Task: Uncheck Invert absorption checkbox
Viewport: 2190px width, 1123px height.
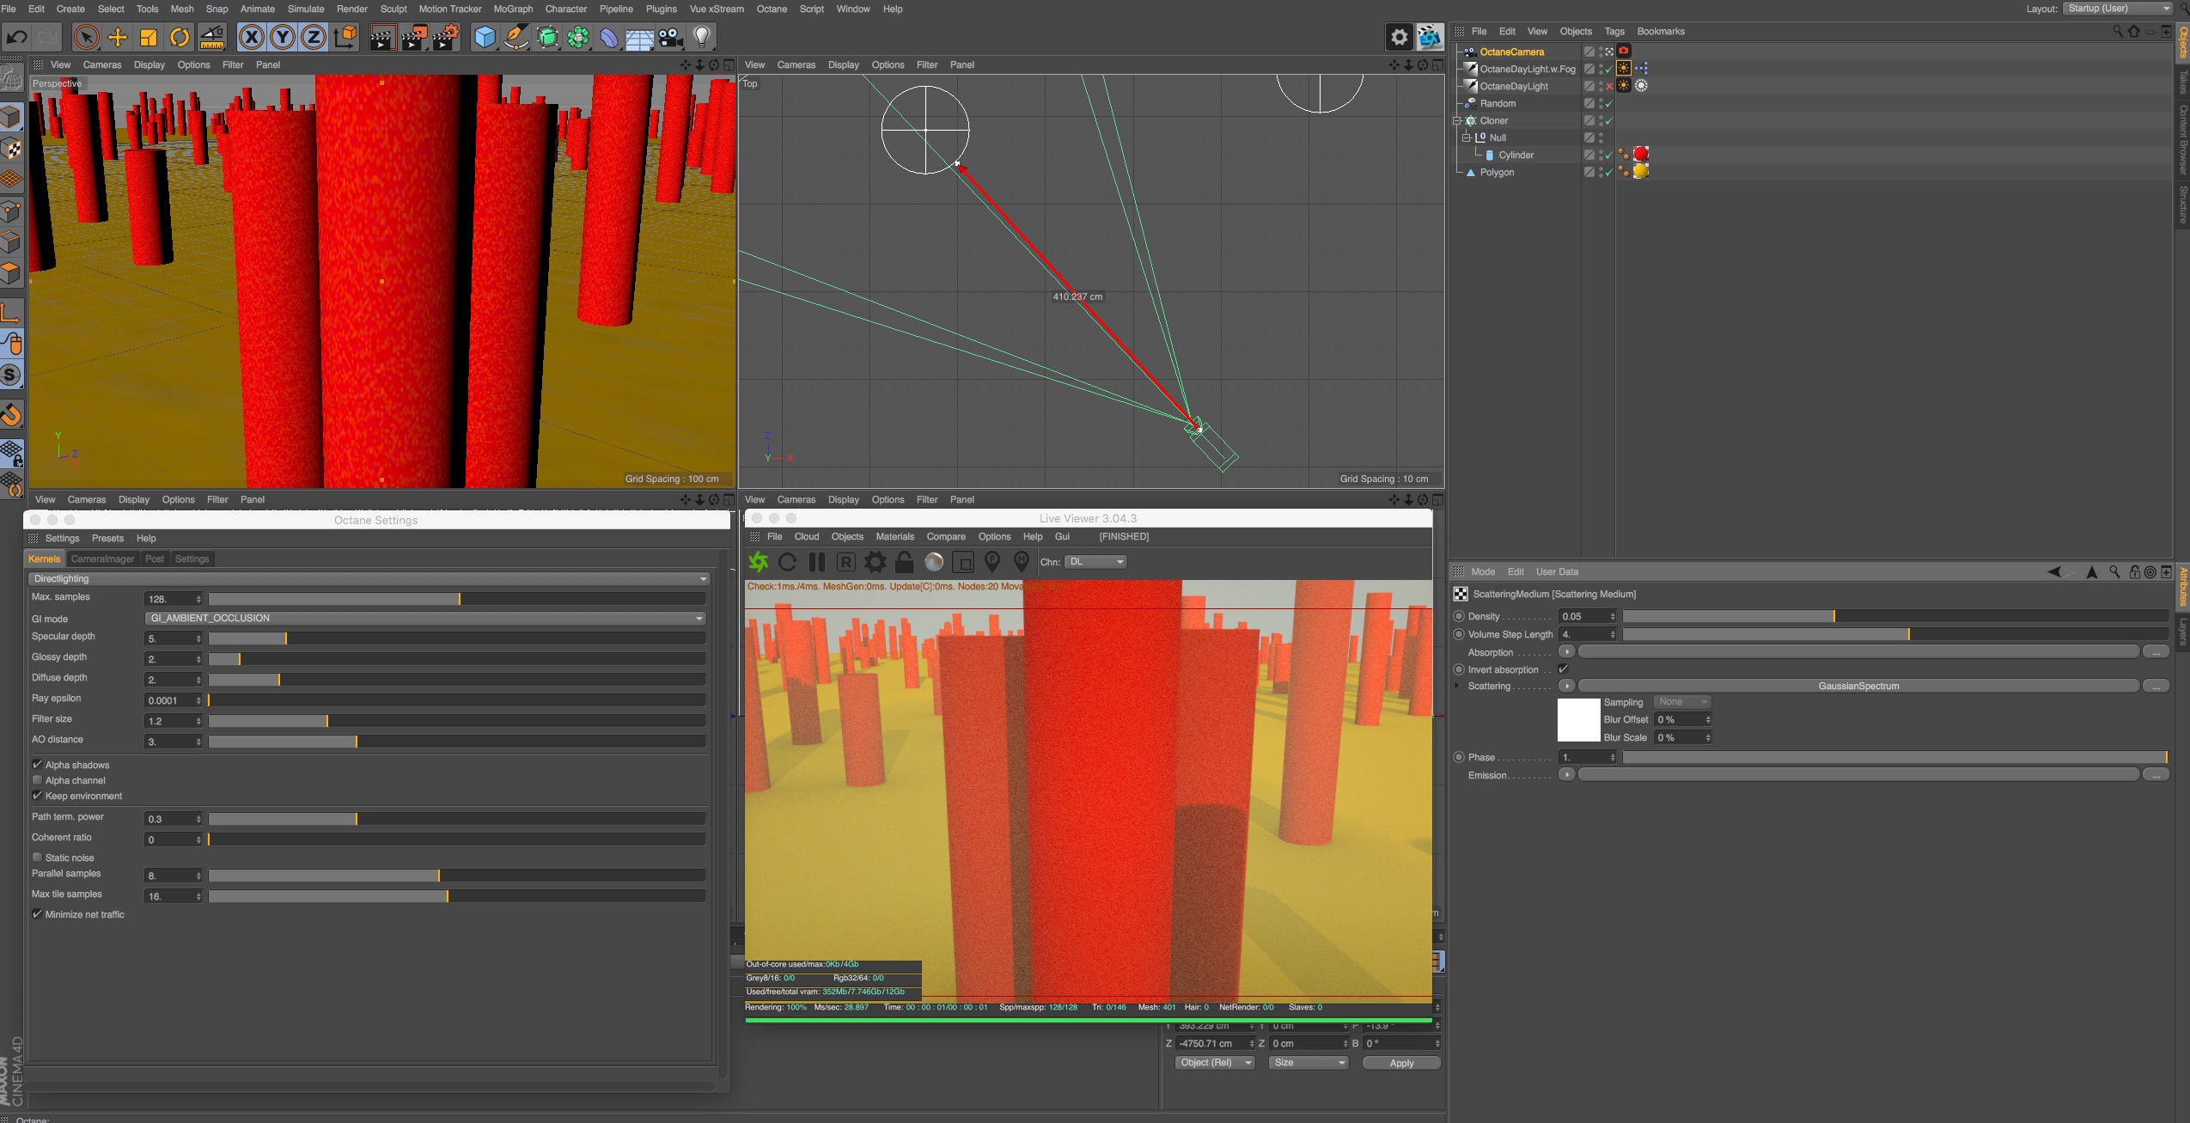Action: [x=1563, y=669]
